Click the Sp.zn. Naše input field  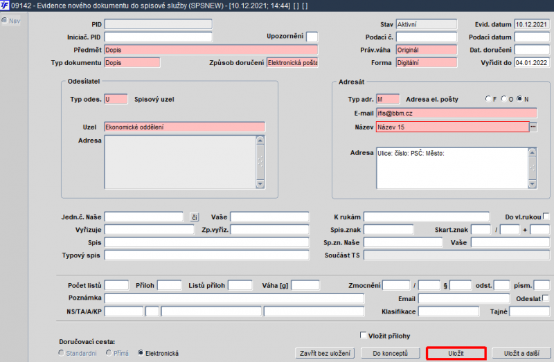tap(403, 242)
